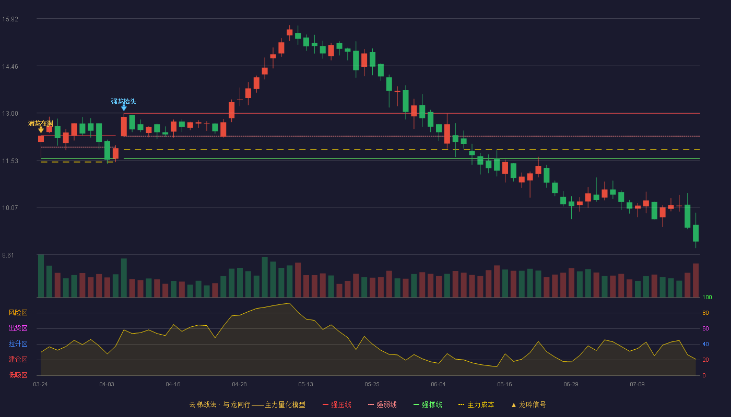
Task: Click the 11.53 price axis label
Action: point(10,161)
